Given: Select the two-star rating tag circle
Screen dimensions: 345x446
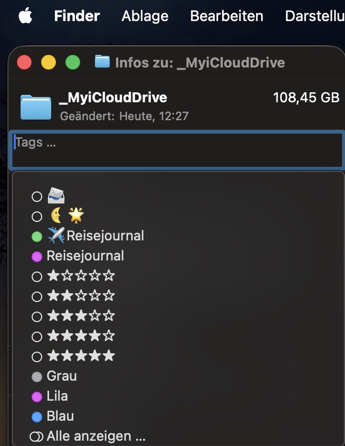Looking at the screenshot, I should click(x=37, y=297).
